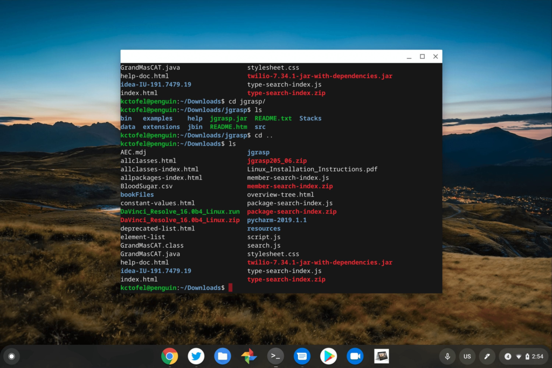Click the battery status icon
The image size is (552, 368).
pos(527,356)
